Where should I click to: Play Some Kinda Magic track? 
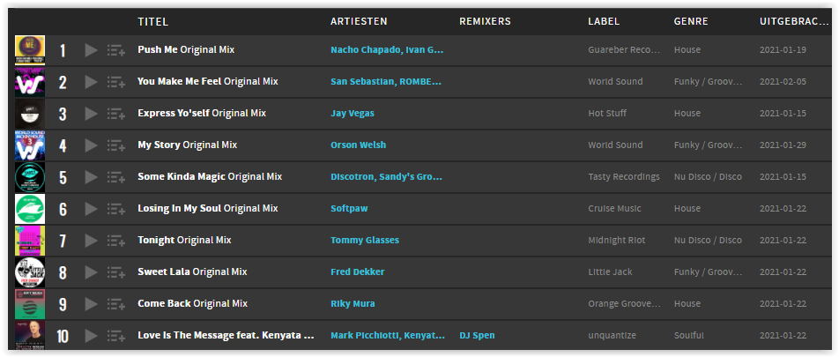pos(91,177)
